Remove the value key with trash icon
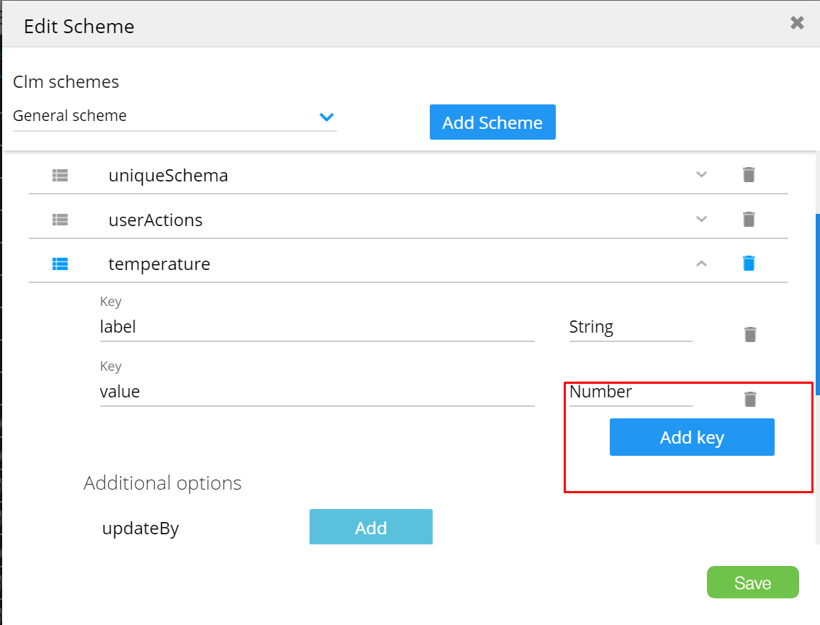Screen dimensions: 820x625 pos(750,399)
